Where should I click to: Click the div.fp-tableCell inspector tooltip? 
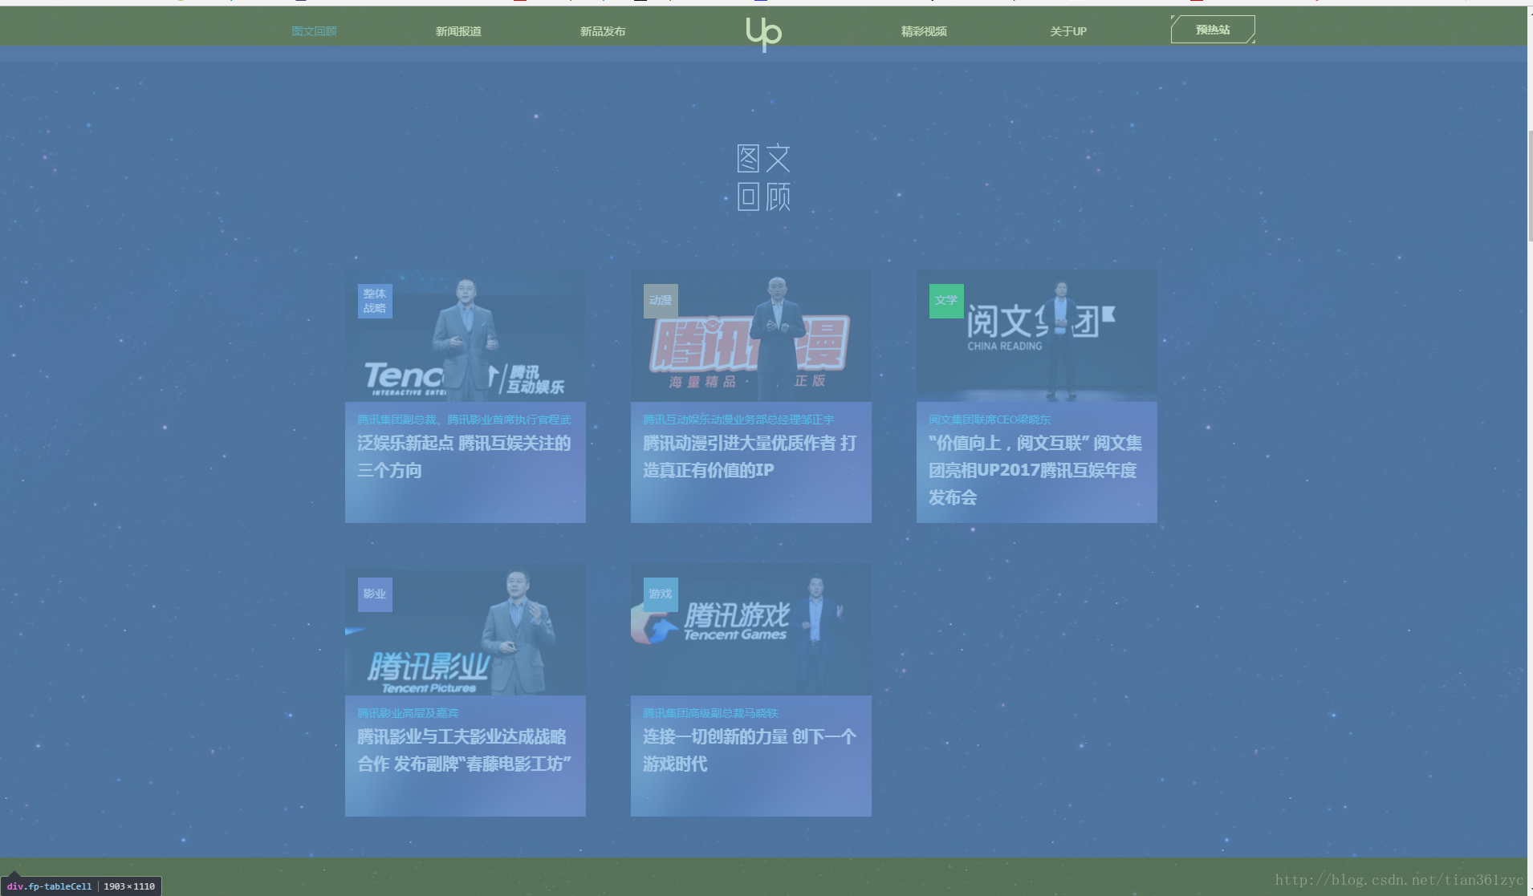click(82, 886)
